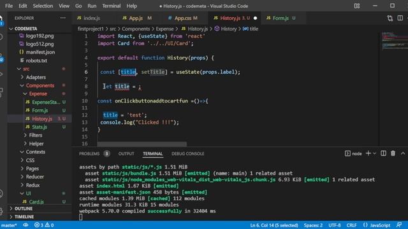Open Card.js in the explorer

pyautogui.click(x=36, y=202)
